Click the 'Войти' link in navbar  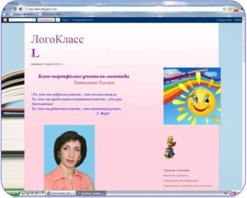point(238,20)
